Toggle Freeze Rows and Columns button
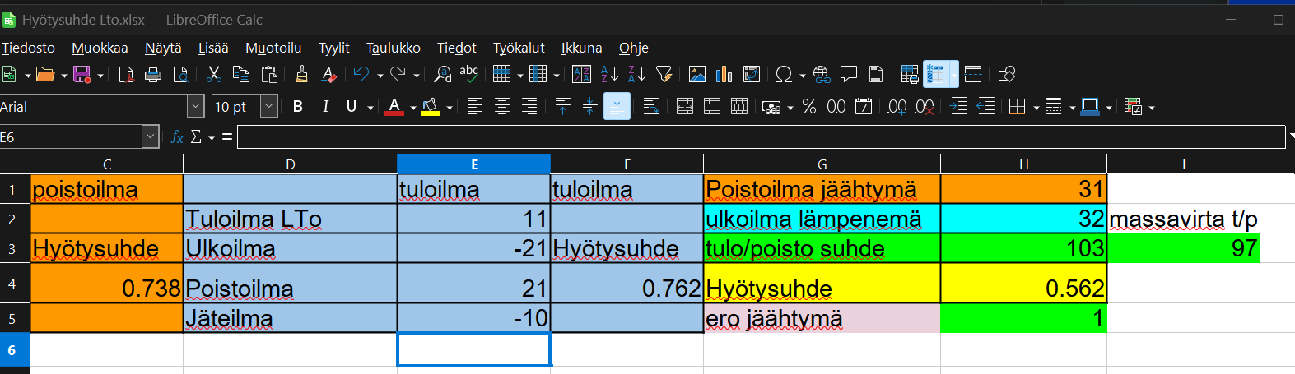This screenshot has width=1295, height=374. (x=936, y=75)
